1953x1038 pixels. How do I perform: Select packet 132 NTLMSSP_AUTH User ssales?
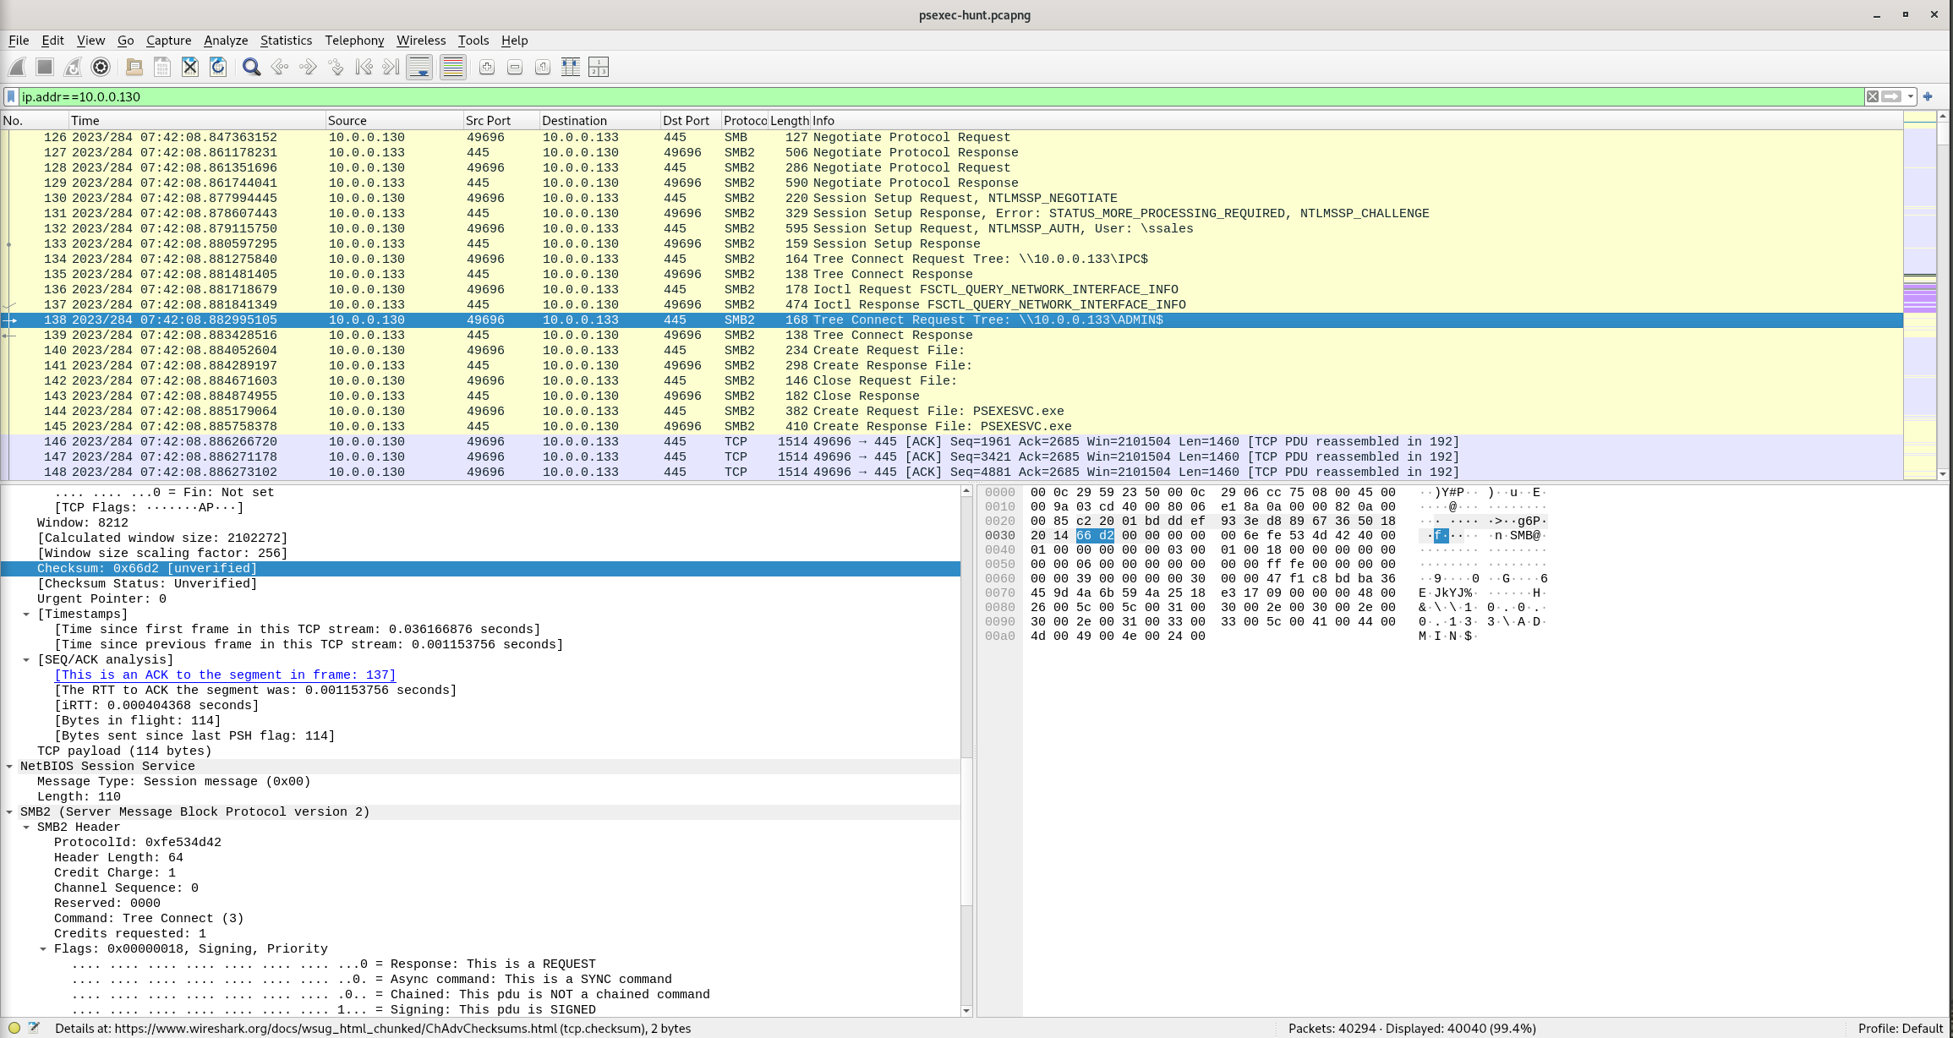click(951, 229)
